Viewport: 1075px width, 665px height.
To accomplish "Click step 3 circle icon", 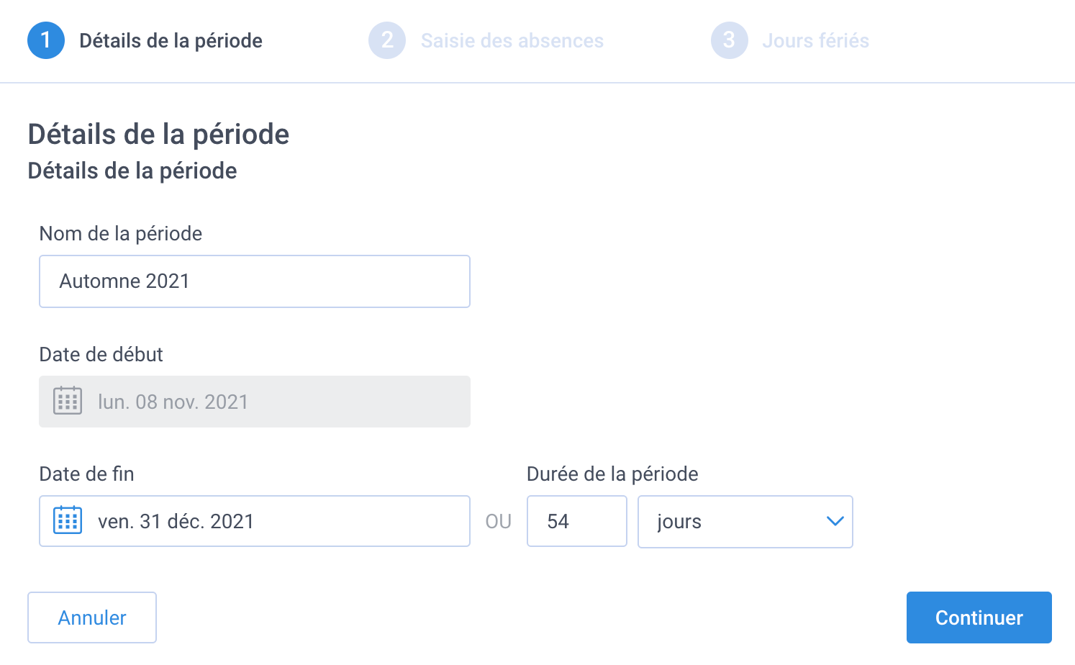I will pyautogui.click(x=730, y=40).
